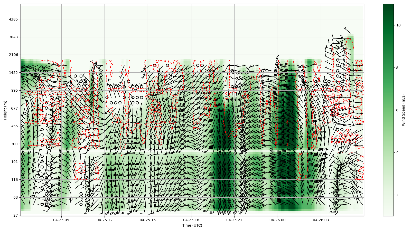
Task: Click the 300 height tick label
Action: tap(14, 144)
